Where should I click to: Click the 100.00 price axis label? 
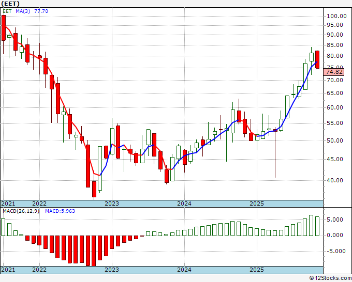click(336, 16)
